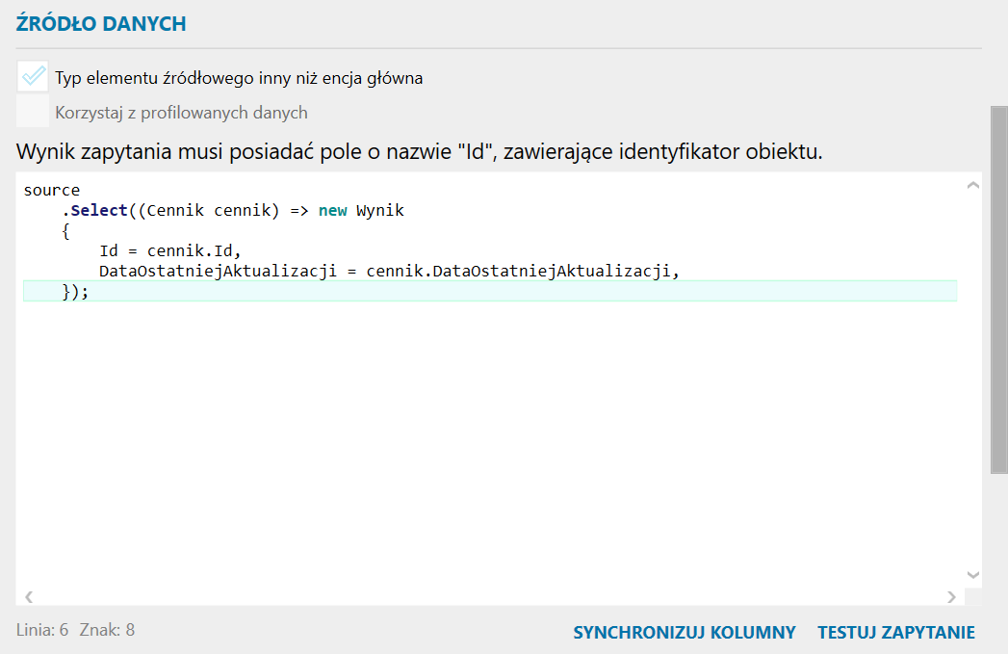This screenshot has height=654, width=1008.
Task: Click the opening curly brace line
Action: tap(65, 231)
